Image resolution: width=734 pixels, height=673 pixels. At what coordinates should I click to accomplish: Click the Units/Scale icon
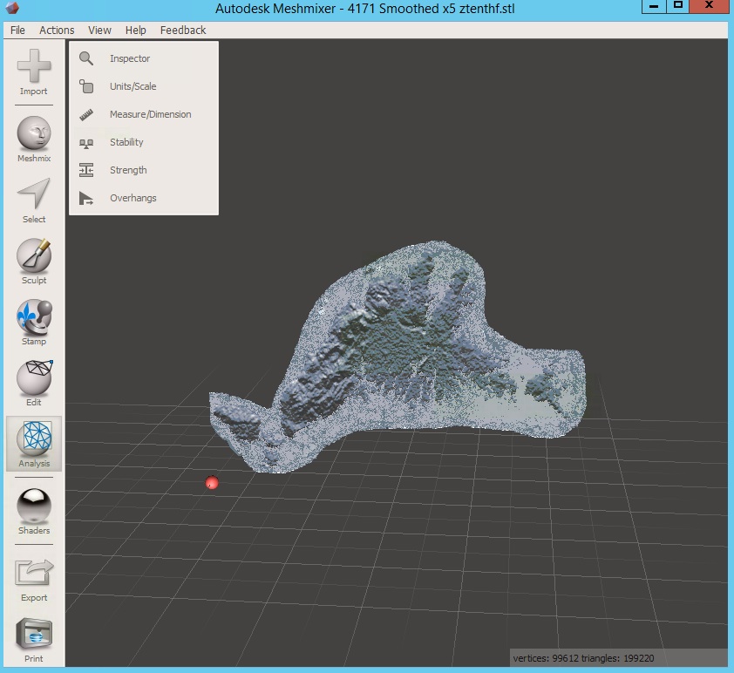pos(86,86)
